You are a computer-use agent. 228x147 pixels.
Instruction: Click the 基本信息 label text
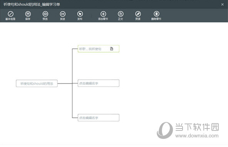click(10, 19)
